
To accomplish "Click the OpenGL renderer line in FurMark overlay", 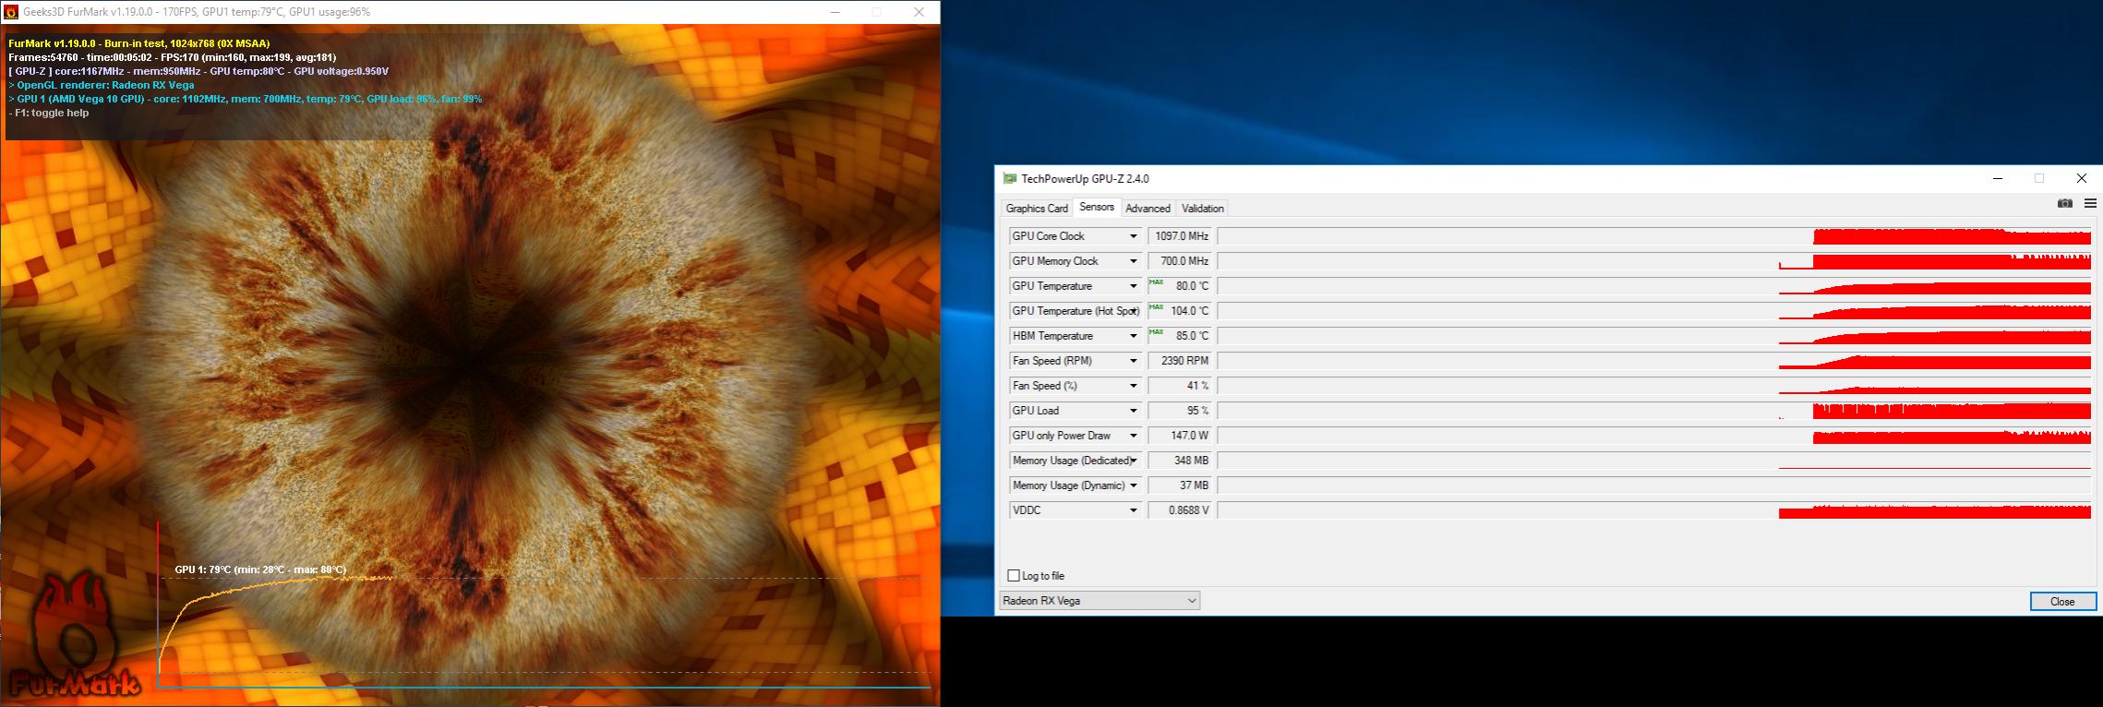I will coord(102,85).
